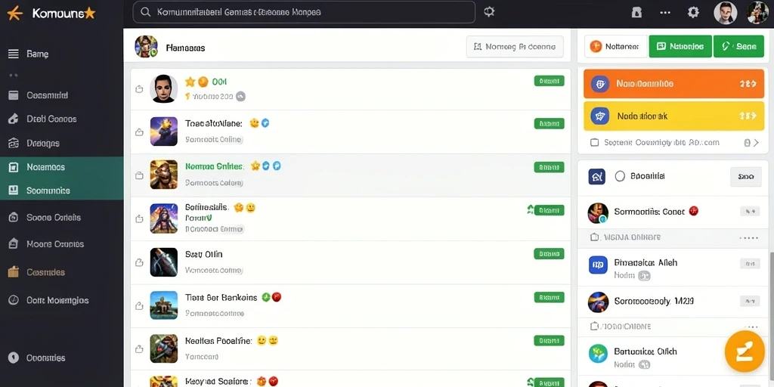Open the Sormoortiis Conet avatar
The height and width of the screenshot is (387, 774).
tap(598, 212)
